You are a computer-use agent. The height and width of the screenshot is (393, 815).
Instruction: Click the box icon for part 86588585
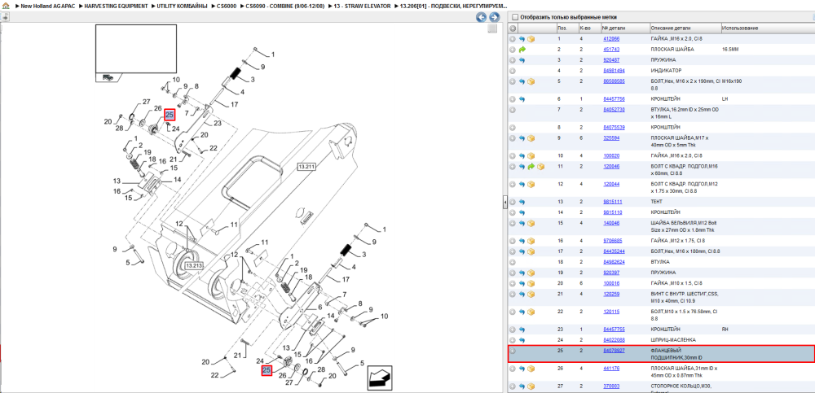pos(531,81)
